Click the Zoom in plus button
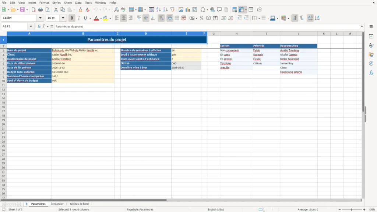Viewport: 377px width, 212px height. (x=364, y=209)
